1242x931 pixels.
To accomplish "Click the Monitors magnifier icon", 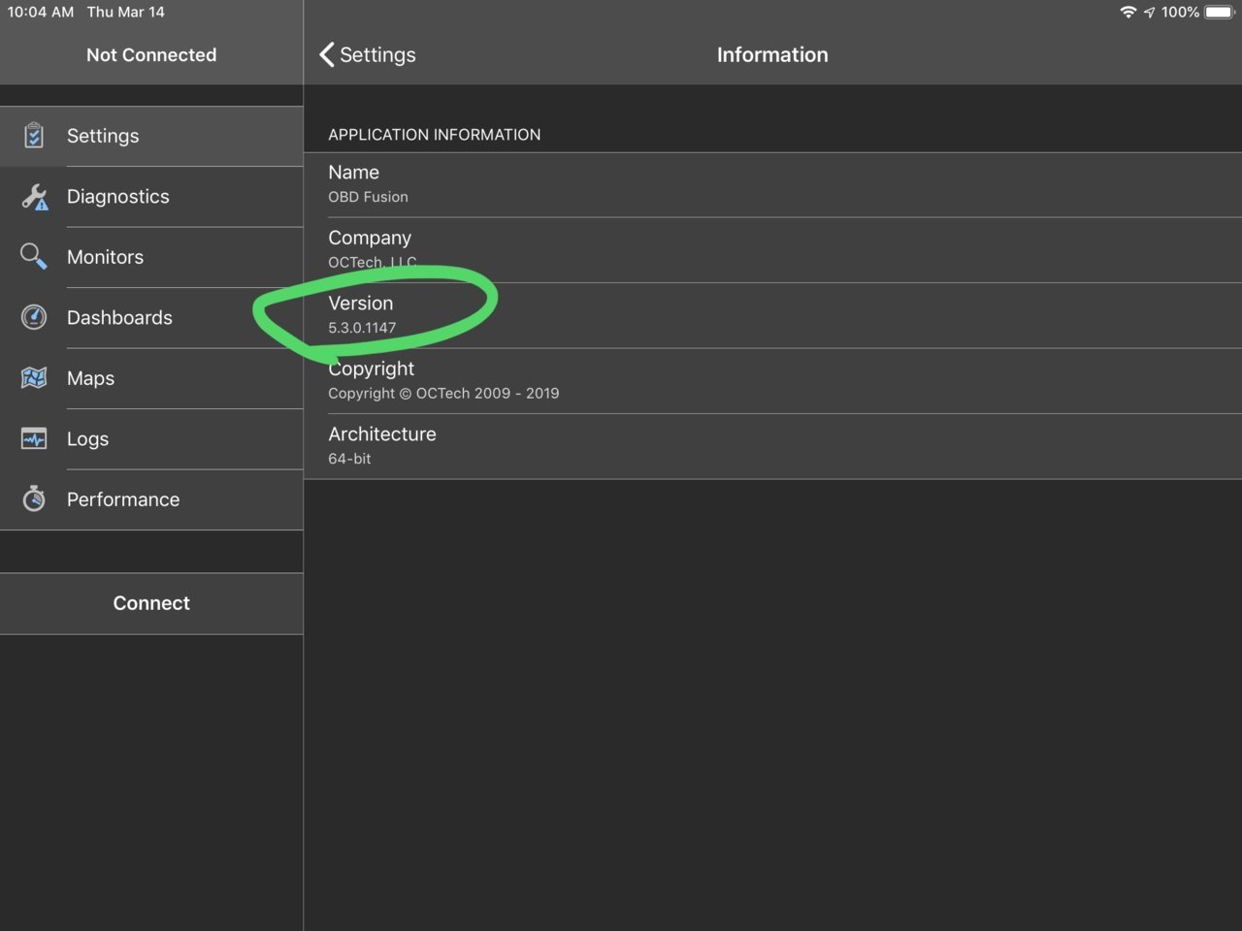I will point(34,257).
